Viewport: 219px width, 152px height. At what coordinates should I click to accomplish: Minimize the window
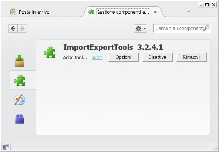[201, 5]
